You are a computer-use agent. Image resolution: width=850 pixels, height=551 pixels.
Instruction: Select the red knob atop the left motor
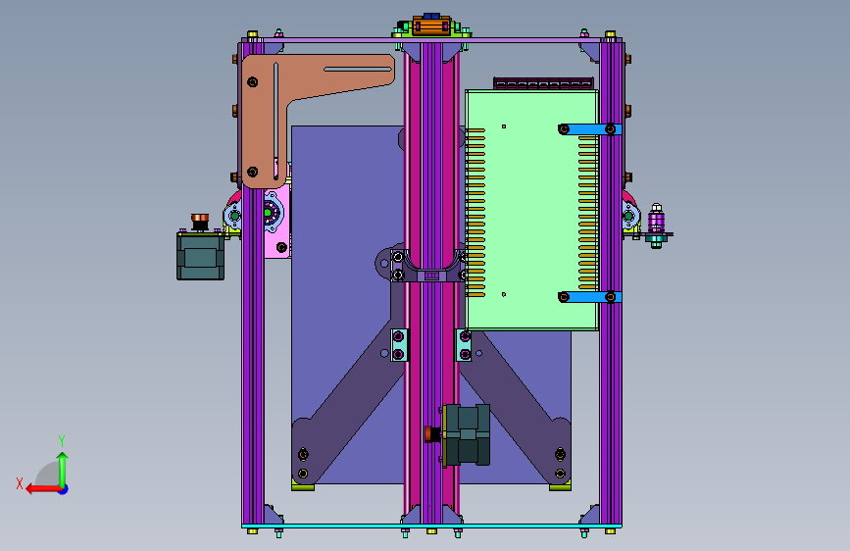coord(200,219)
